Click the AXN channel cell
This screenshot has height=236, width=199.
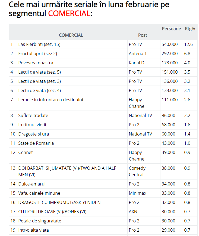click(133, 212)
